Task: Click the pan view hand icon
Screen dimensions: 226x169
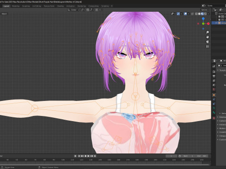Action: coord(208,37)
